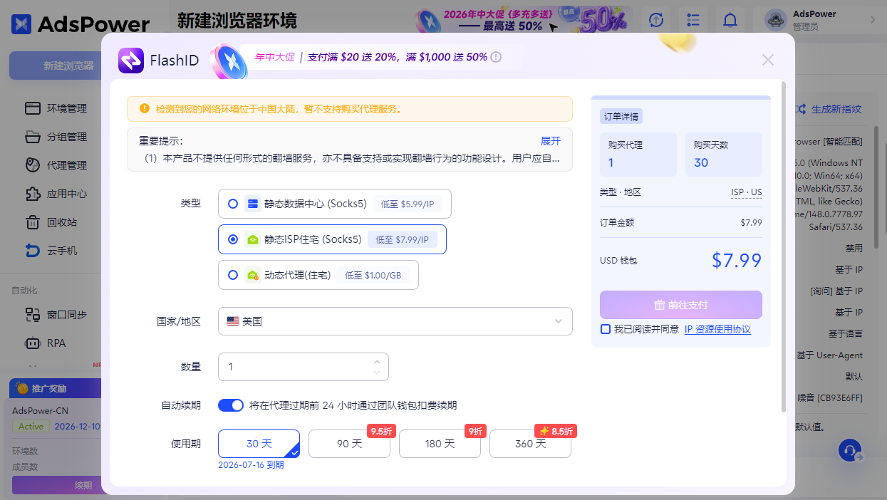Viewport: 887px width, 500px height.
Task: Open the IP 资源使用协议 link
Action: click(x=717, y=329)
